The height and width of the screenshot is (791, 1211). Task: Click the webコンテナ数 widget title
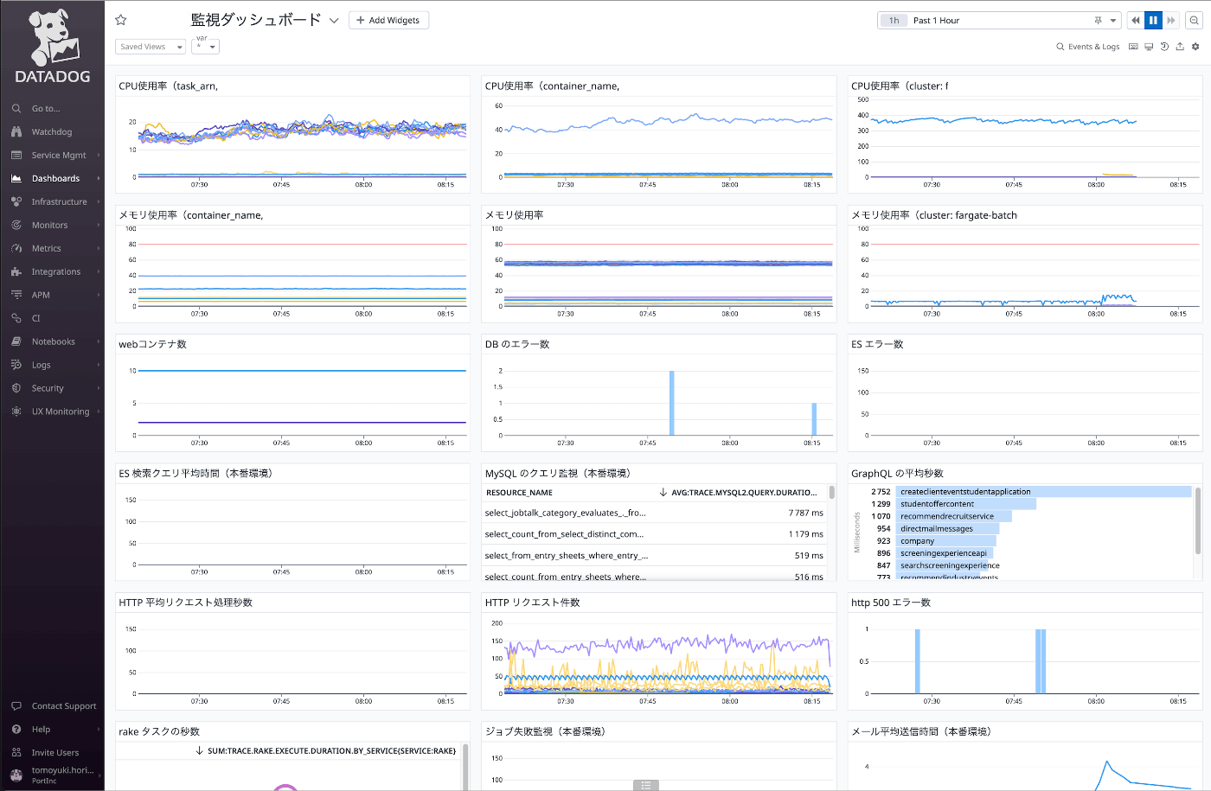pyautogui.click(x=152, y=345)
